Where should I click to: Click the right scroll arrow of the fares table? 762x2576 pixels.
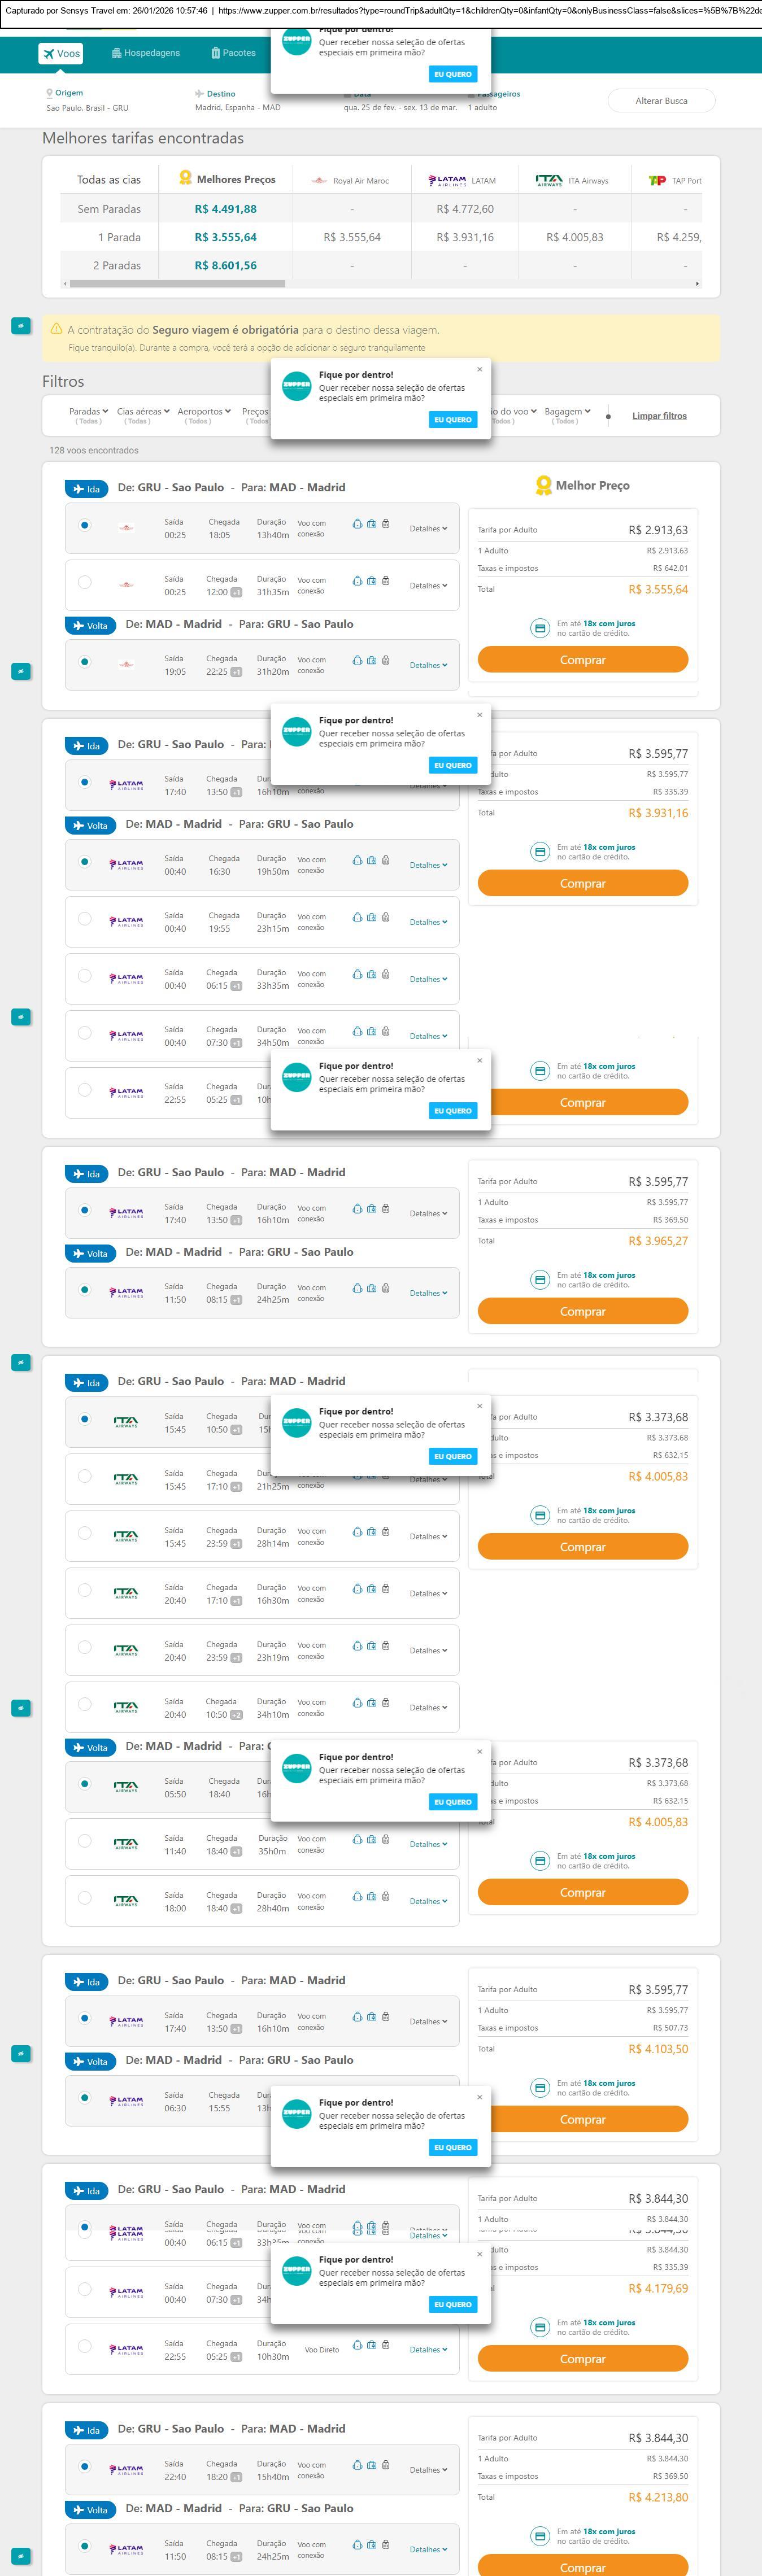click(x=697, y=284)
